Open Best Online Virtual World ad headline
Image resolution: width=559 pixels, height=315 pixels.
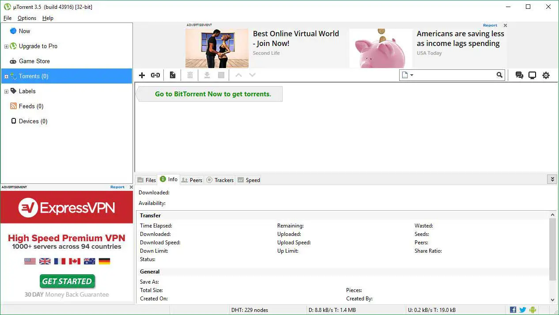tap(296, 38)
